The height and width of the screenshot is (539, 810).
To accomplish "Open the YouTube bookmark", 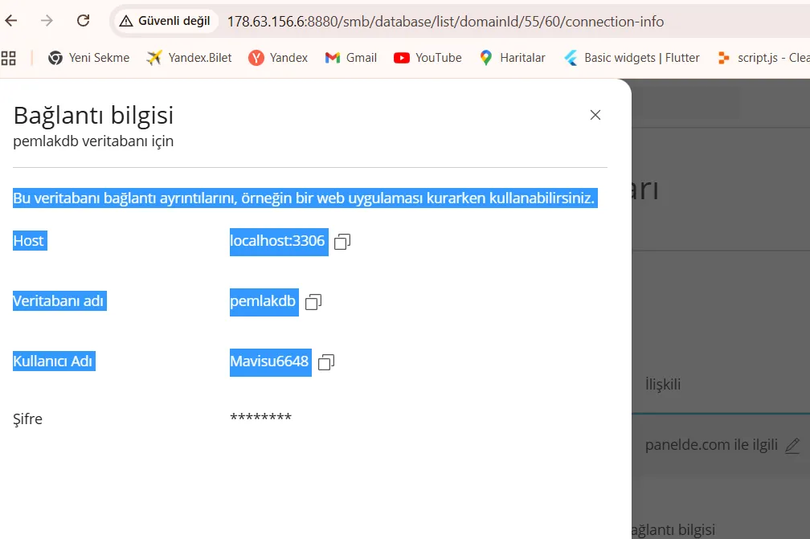I will [428, 58].
